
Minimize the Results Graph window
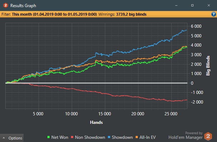click(x=176, y=5)
